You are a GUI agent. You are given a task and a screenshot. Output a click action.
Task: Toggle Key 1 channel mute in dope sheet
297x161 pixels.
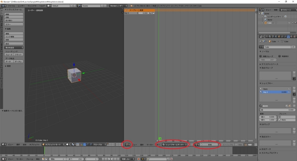tap(151, 13)
